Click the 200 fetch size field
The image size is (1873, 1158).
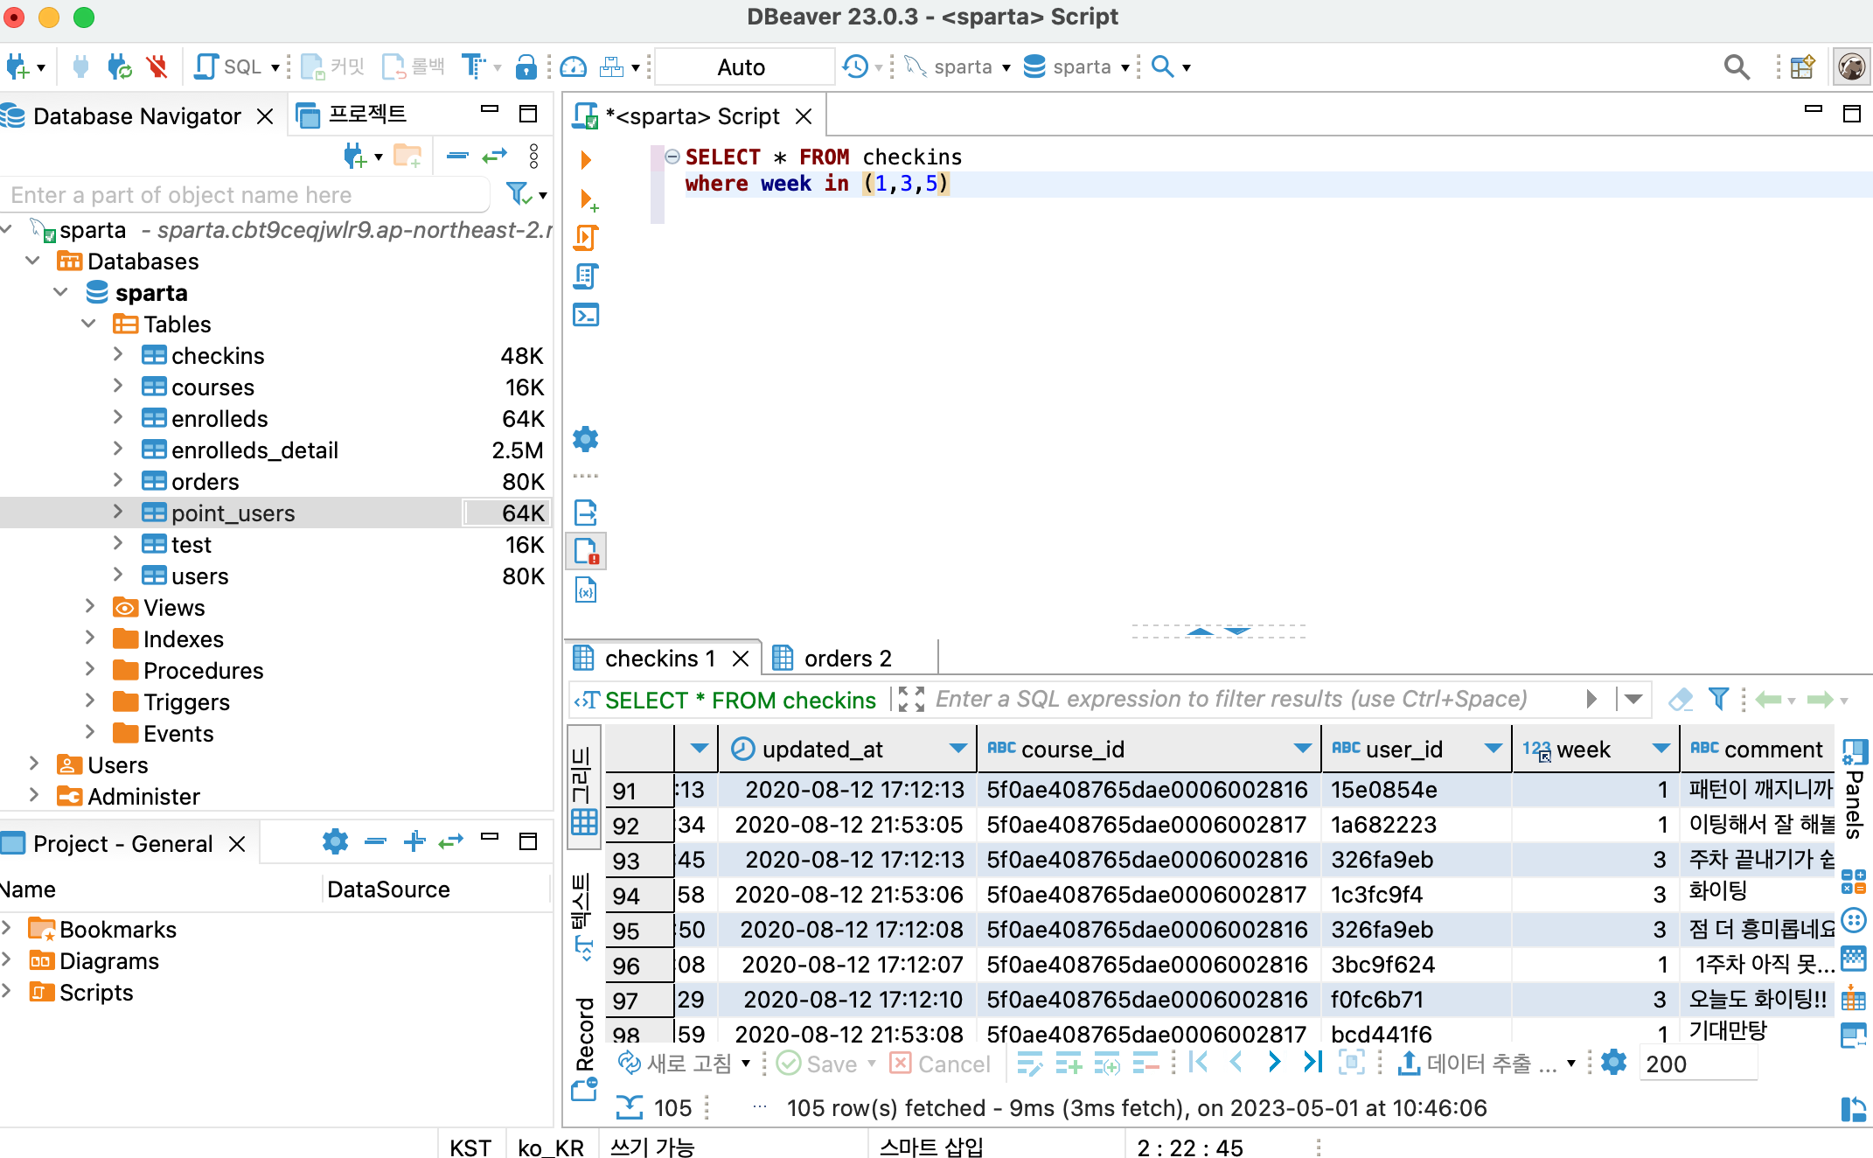click(1696, 1064)
